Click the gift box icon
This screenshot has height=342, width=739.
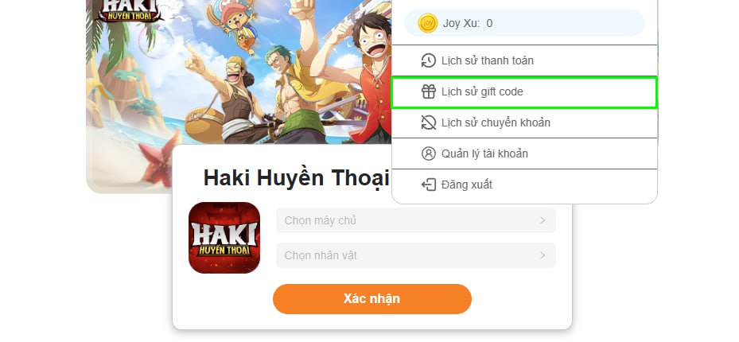click(429, 91)
